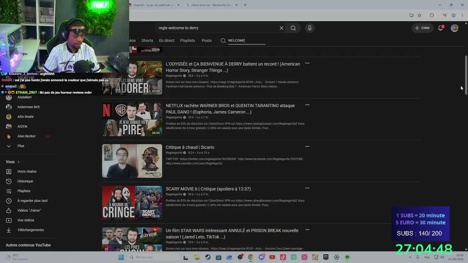Open more options for STAR WARS video
Image resolution: width=468 pixels, height=263 pixels.
307,230
